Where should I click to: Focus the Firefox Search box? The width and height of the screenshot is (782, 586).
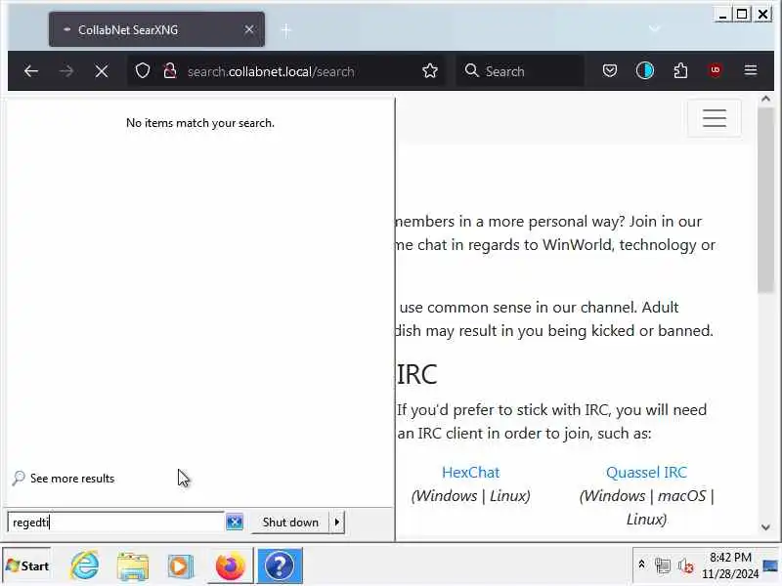coord(519,71)
